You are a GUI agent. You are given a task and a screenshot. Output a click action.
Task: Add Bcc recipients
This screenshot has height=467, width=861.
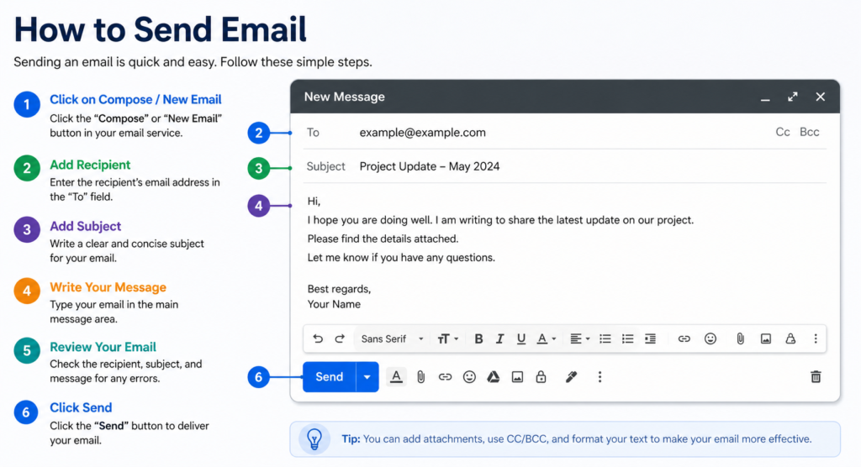810,132
